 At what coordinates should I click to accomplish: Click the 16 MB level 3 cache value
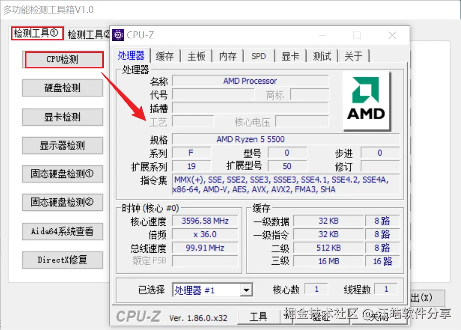tap(329, 261)
